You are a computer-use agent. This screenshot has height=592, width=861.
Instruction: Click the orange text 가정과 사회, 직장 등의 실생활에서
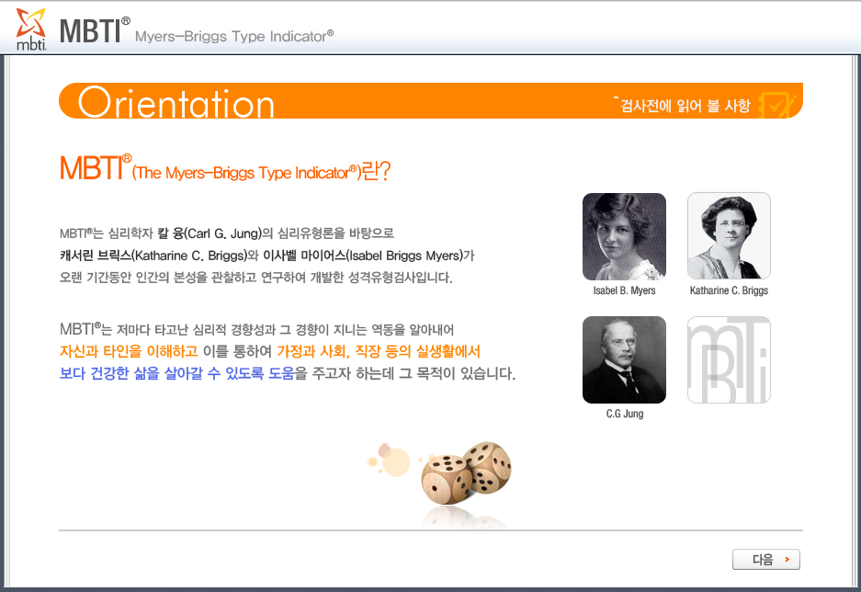379,351
